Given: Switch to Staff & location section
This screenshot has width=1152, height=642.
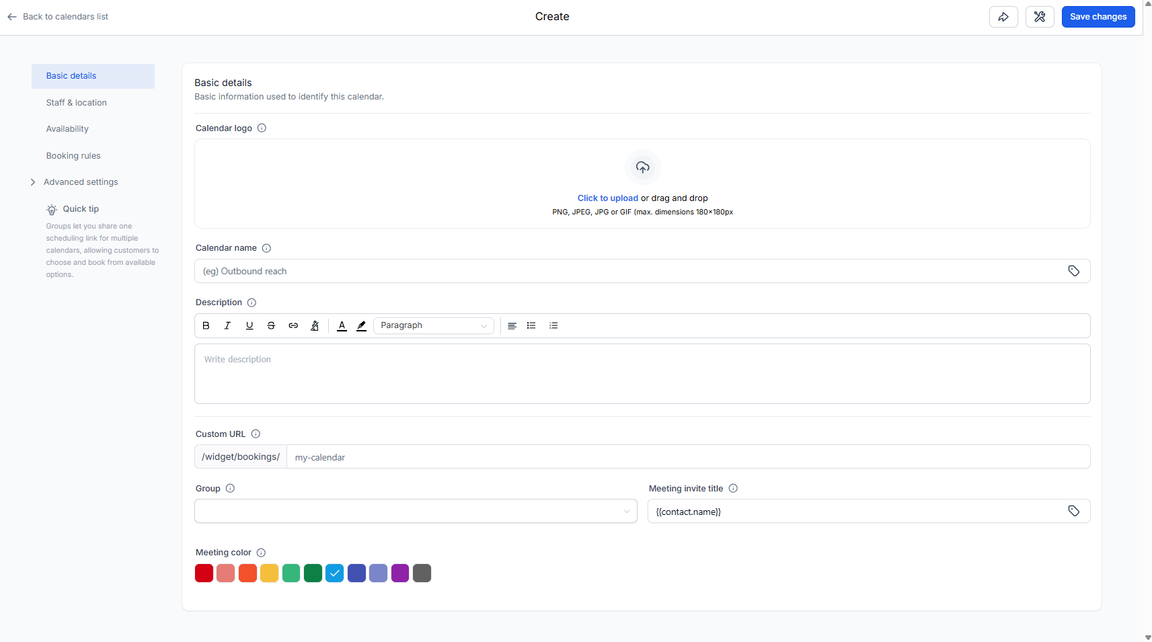Looking at the screenshot, I should point(77,103).
